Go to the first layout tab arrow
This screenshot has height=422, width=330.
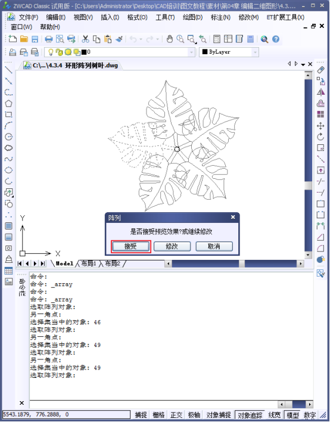(20, 263)
